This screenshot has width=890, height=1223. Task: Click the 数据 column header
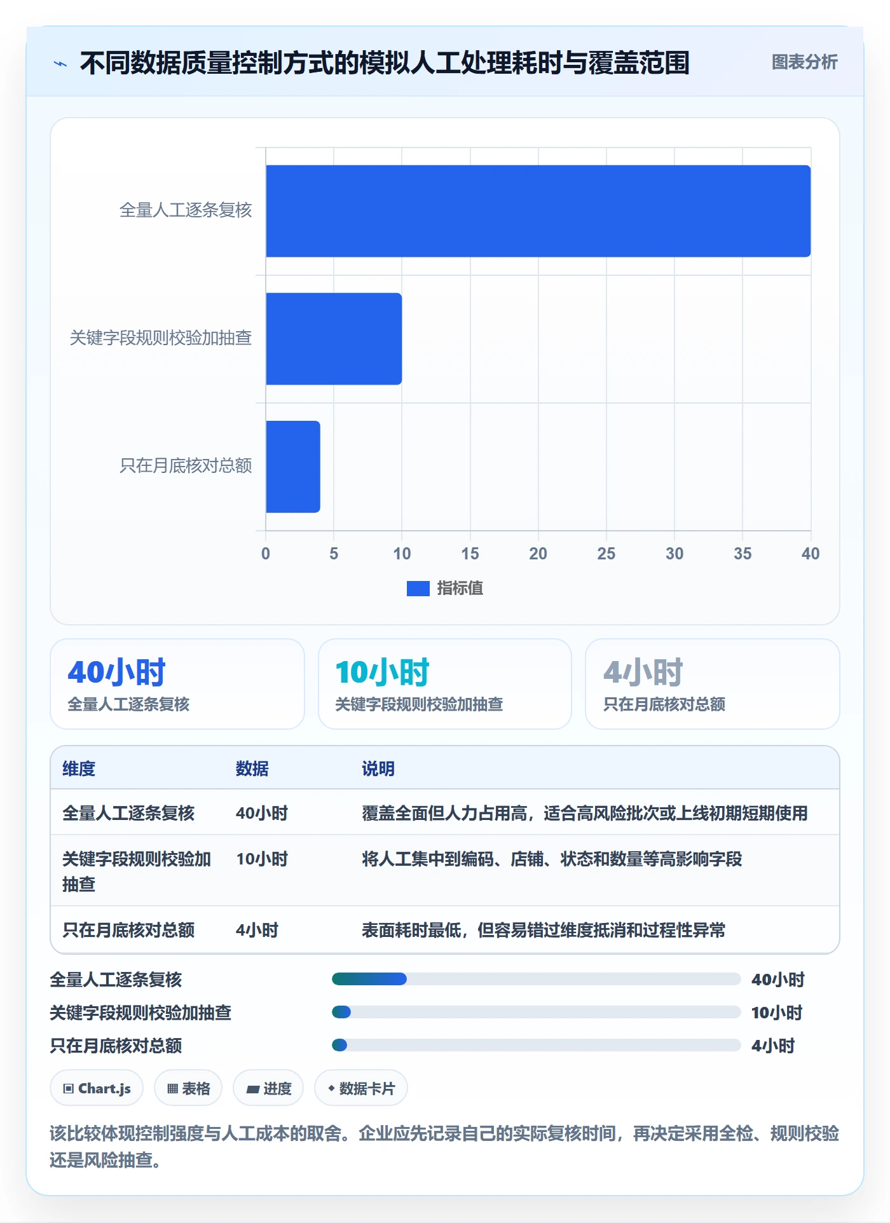252,769
